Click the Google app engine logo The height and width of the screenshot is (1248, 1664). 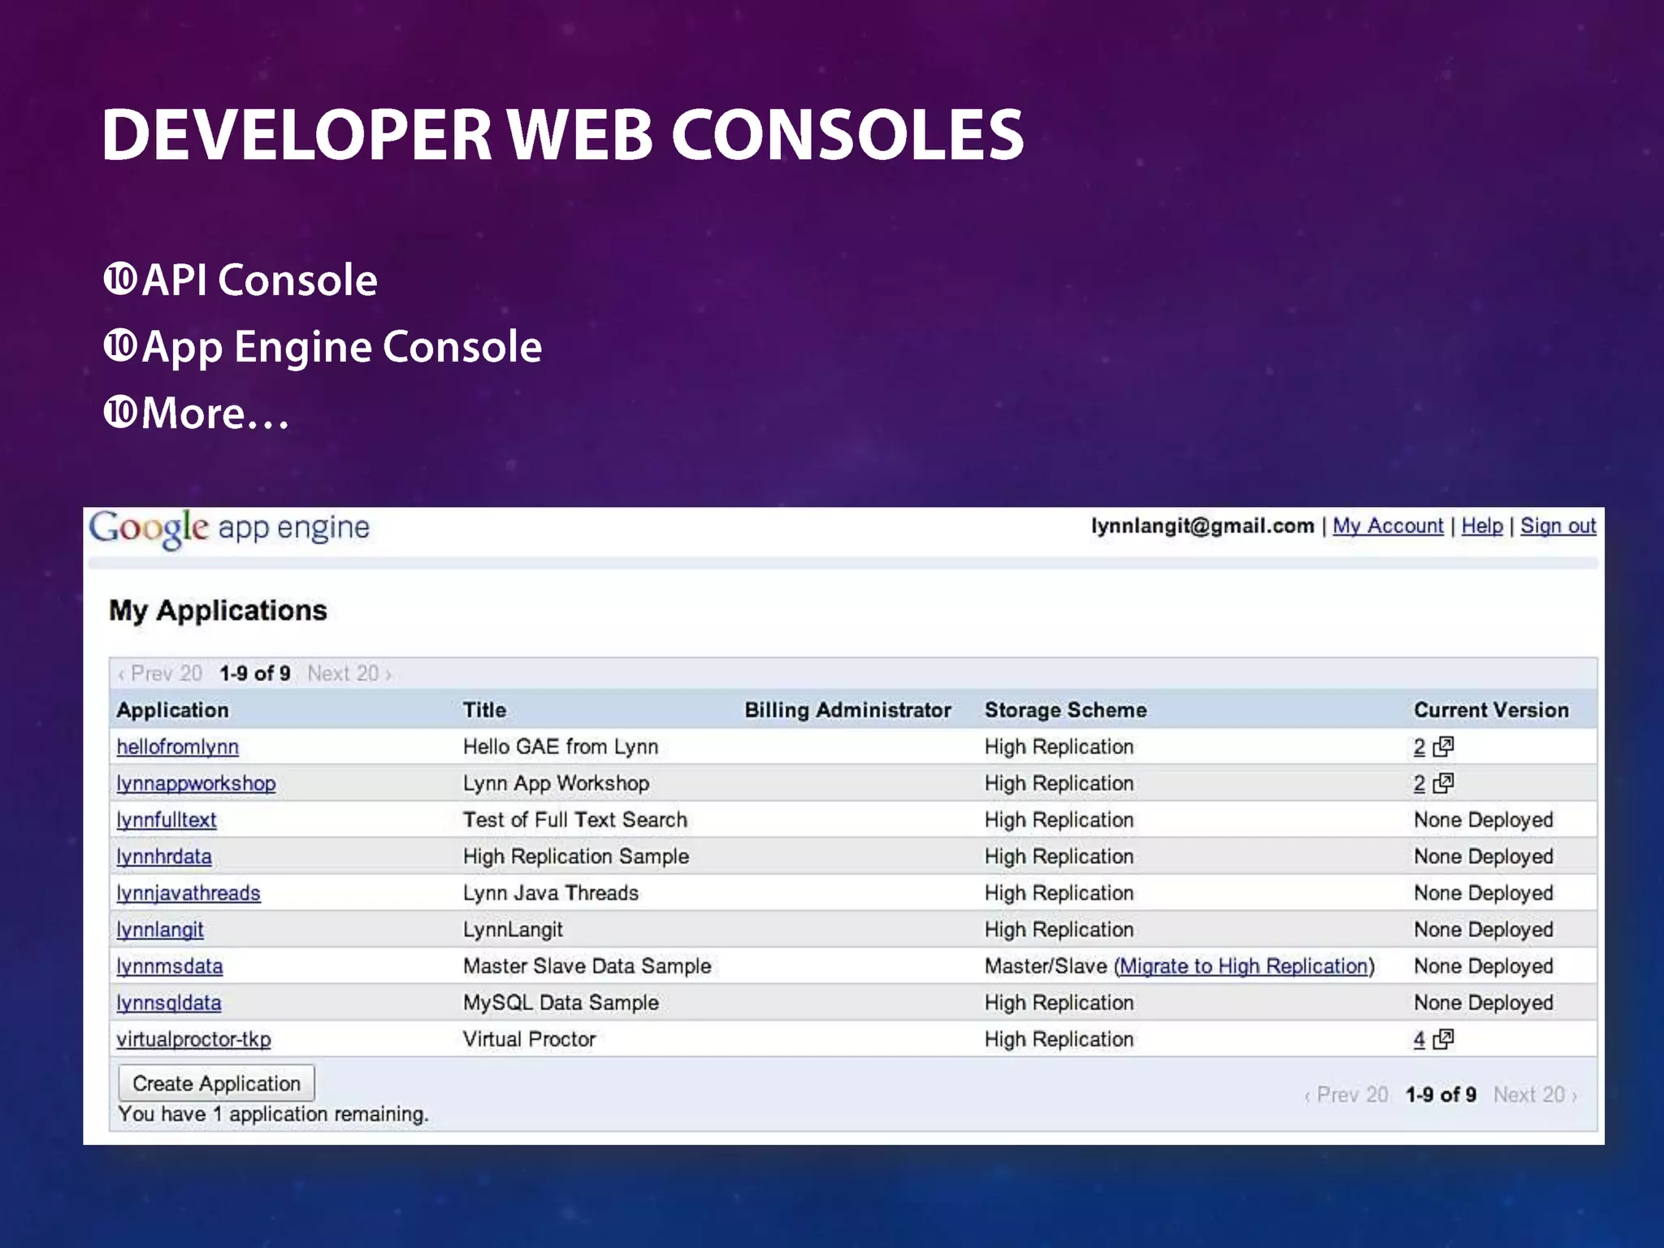tap(229, 528)
